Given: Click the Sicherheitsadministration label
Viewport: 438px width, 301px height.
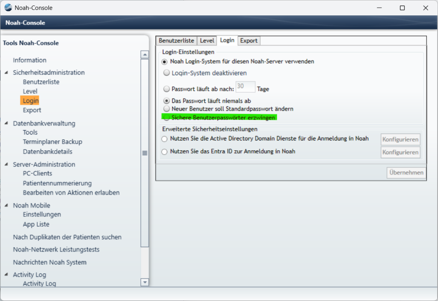Looking at the screenshot, I should coord(49,73).
